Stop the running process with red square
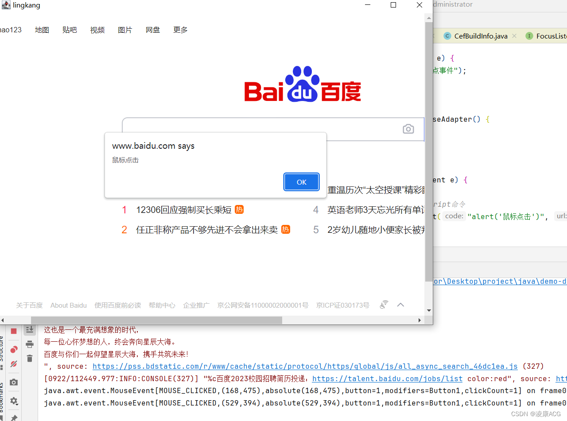The height and width of the screenshot is (421, 567). [x=14, y=331]
